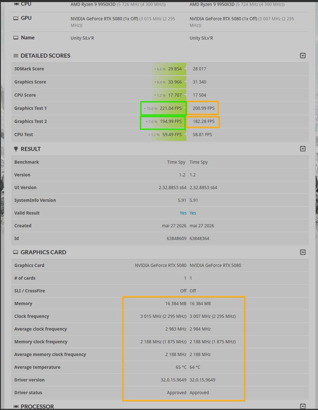Click the monitor icon beside Name

(16, 38)
